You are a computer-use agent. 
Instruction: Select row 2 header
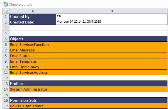pos(6,22)
